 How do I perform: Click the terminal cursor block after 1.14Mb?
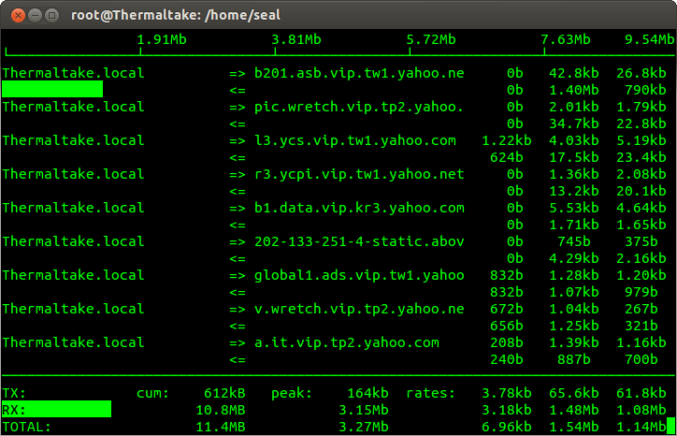(x=671, y=427)
